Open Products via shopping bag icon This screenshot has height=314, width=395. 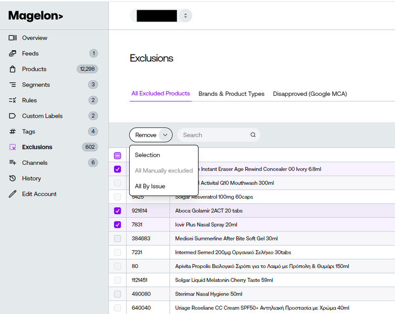(x=13, y=69)
